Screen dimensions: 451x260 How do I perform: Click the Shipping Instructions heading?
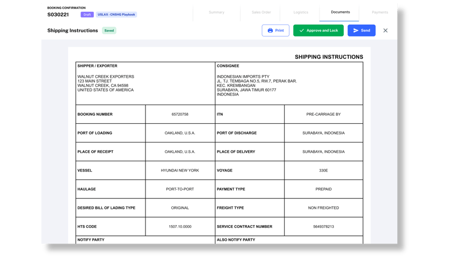point(72,31)
